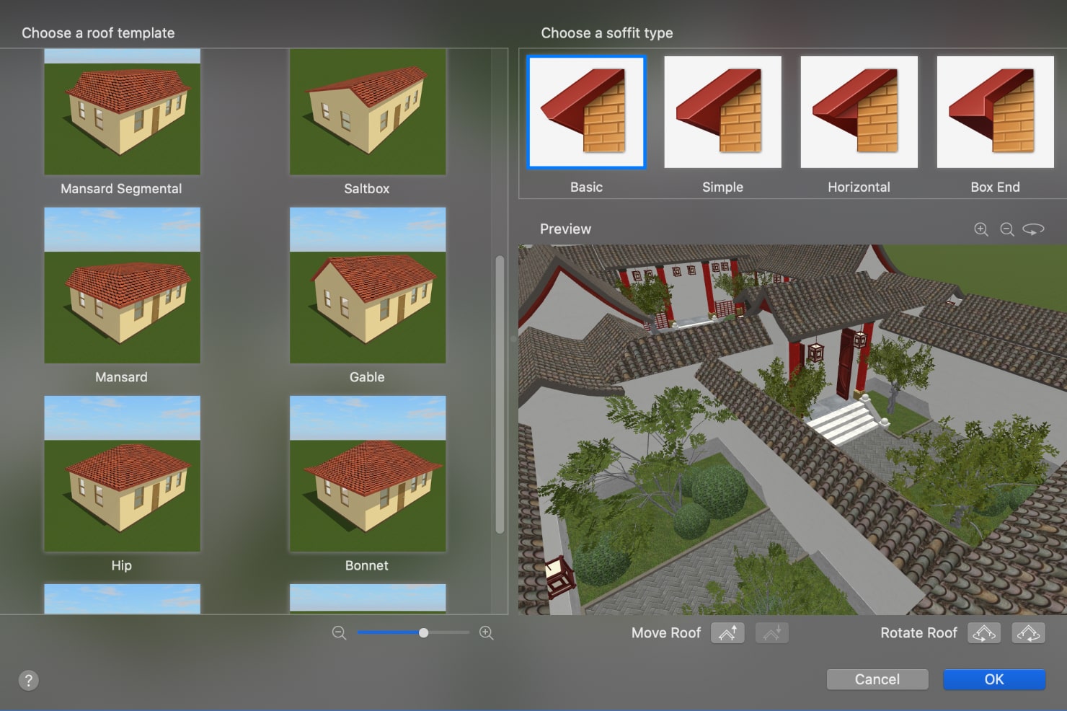
Task: Click the Horizontal label
Action: (x=859, y=187)
